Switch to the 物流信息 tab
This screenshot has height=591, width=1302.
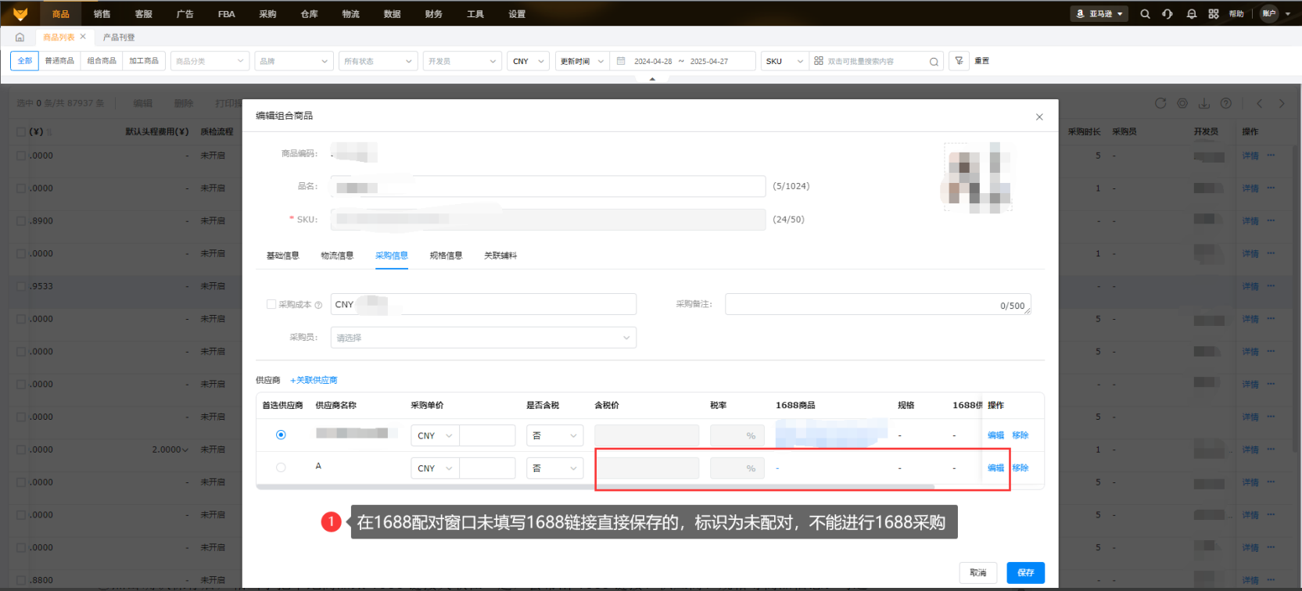pos(337,256)
